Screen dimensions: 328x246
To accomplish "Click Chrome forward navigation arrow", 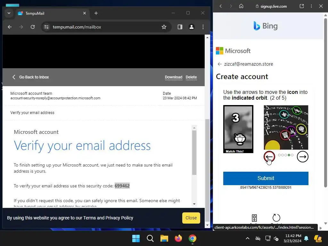I will coord(21,27).
